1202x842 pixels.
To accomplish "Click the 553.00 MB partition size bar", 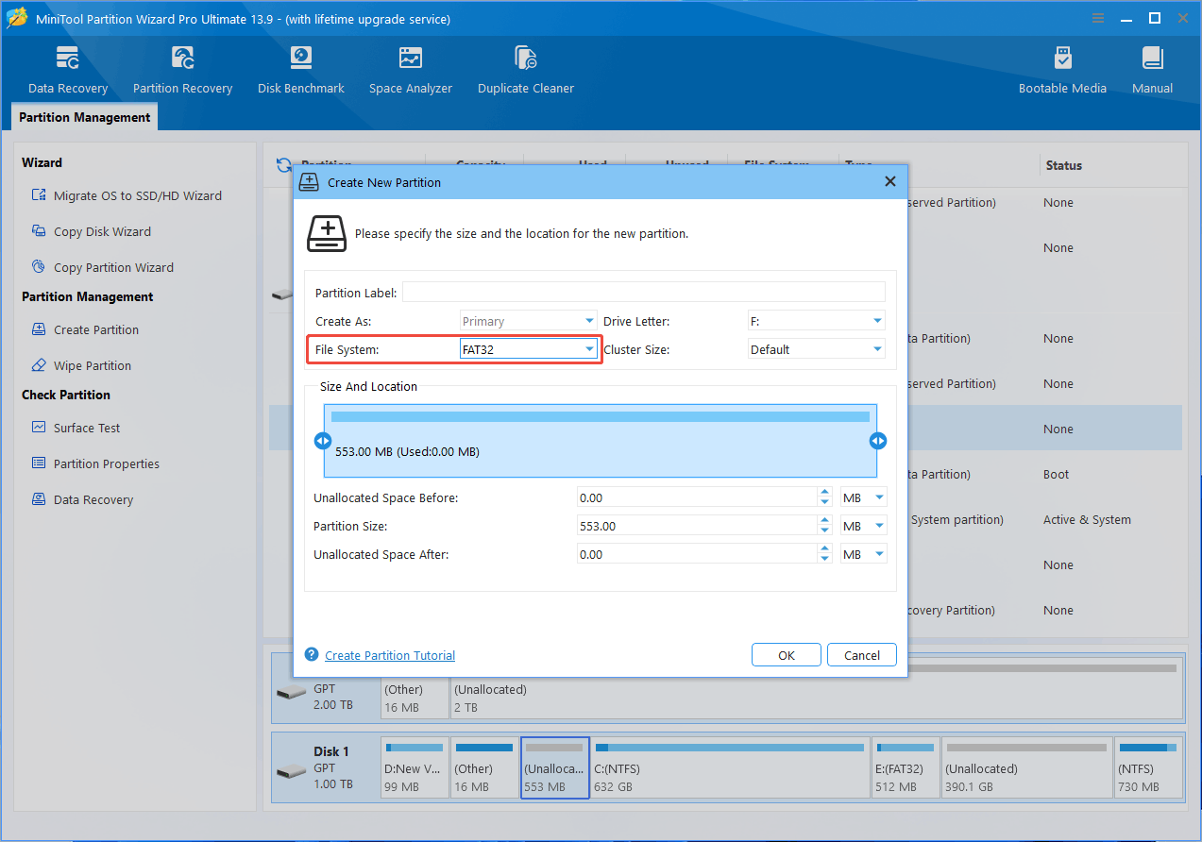I will point(601,441).
